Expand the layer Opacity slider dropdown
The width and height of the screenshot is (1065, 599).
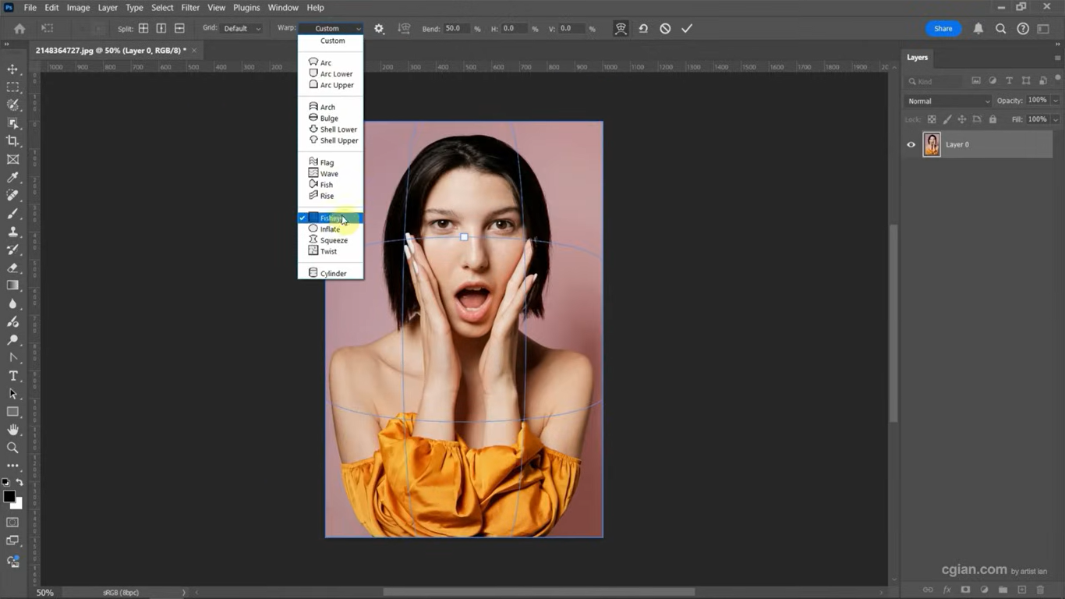[1056, 101]
